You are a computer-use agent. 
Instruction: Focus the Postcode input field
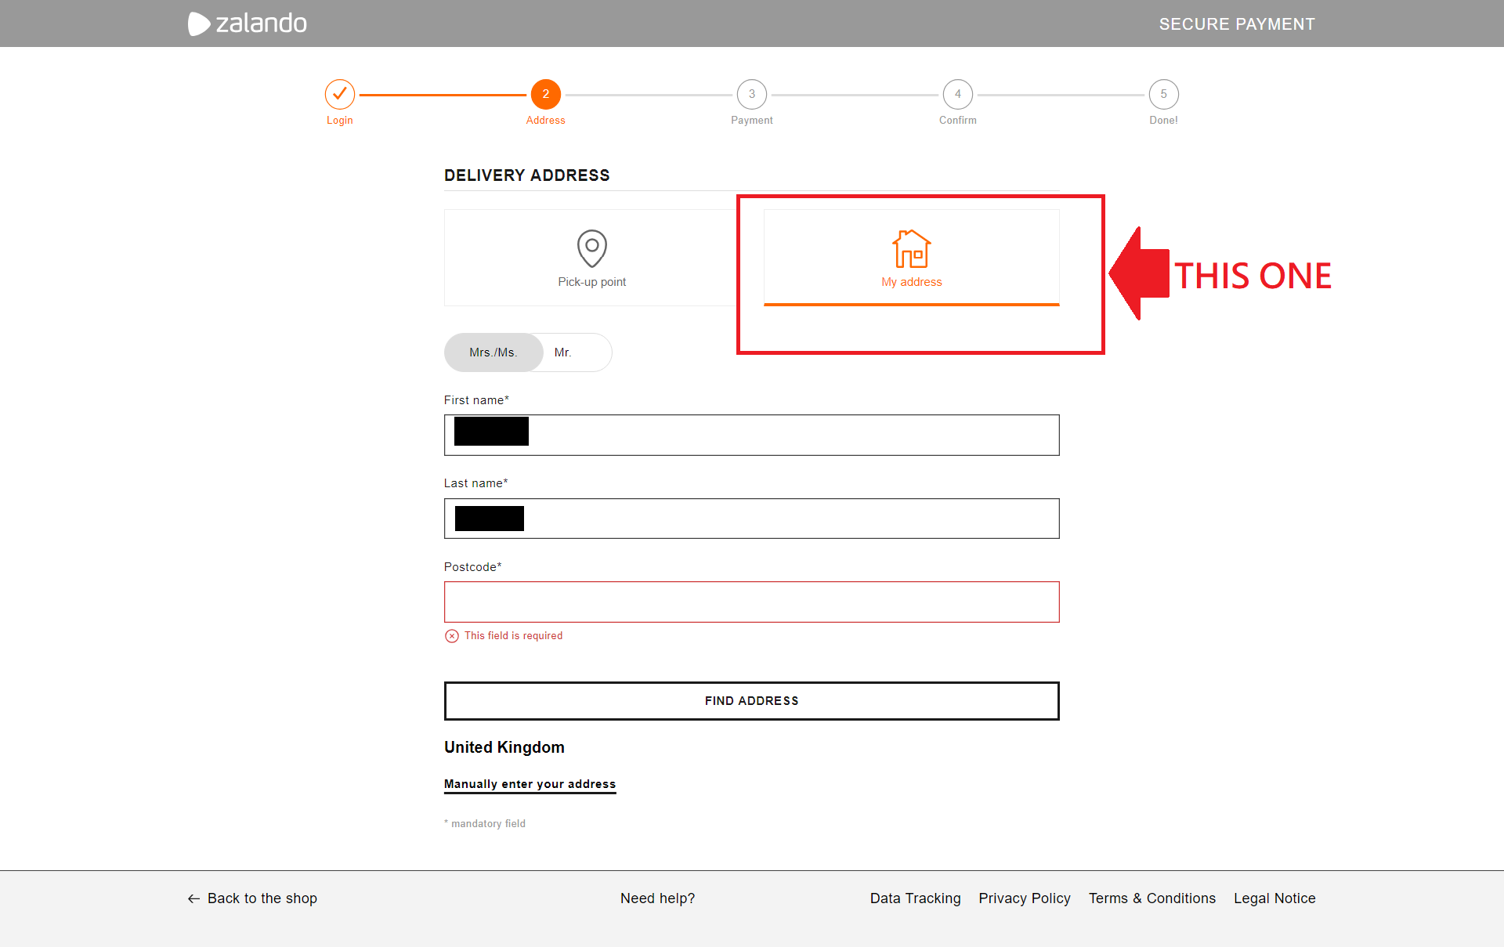point(752,602)
